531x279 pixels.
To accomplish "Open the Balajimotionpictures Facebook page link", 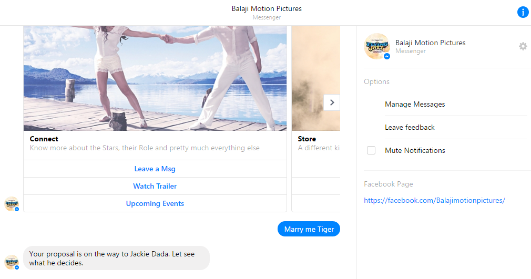I will tap(434, 200).
